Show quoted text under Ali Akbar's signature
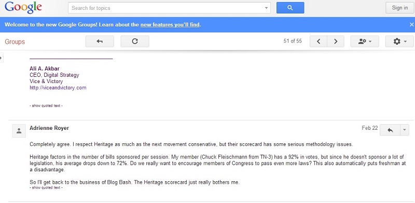This screenshot has height=203, width=415. [46, 106]
